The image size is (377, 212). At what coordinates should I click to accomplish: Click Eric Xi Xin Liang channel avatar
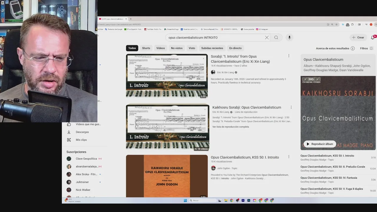click(213, 72)
